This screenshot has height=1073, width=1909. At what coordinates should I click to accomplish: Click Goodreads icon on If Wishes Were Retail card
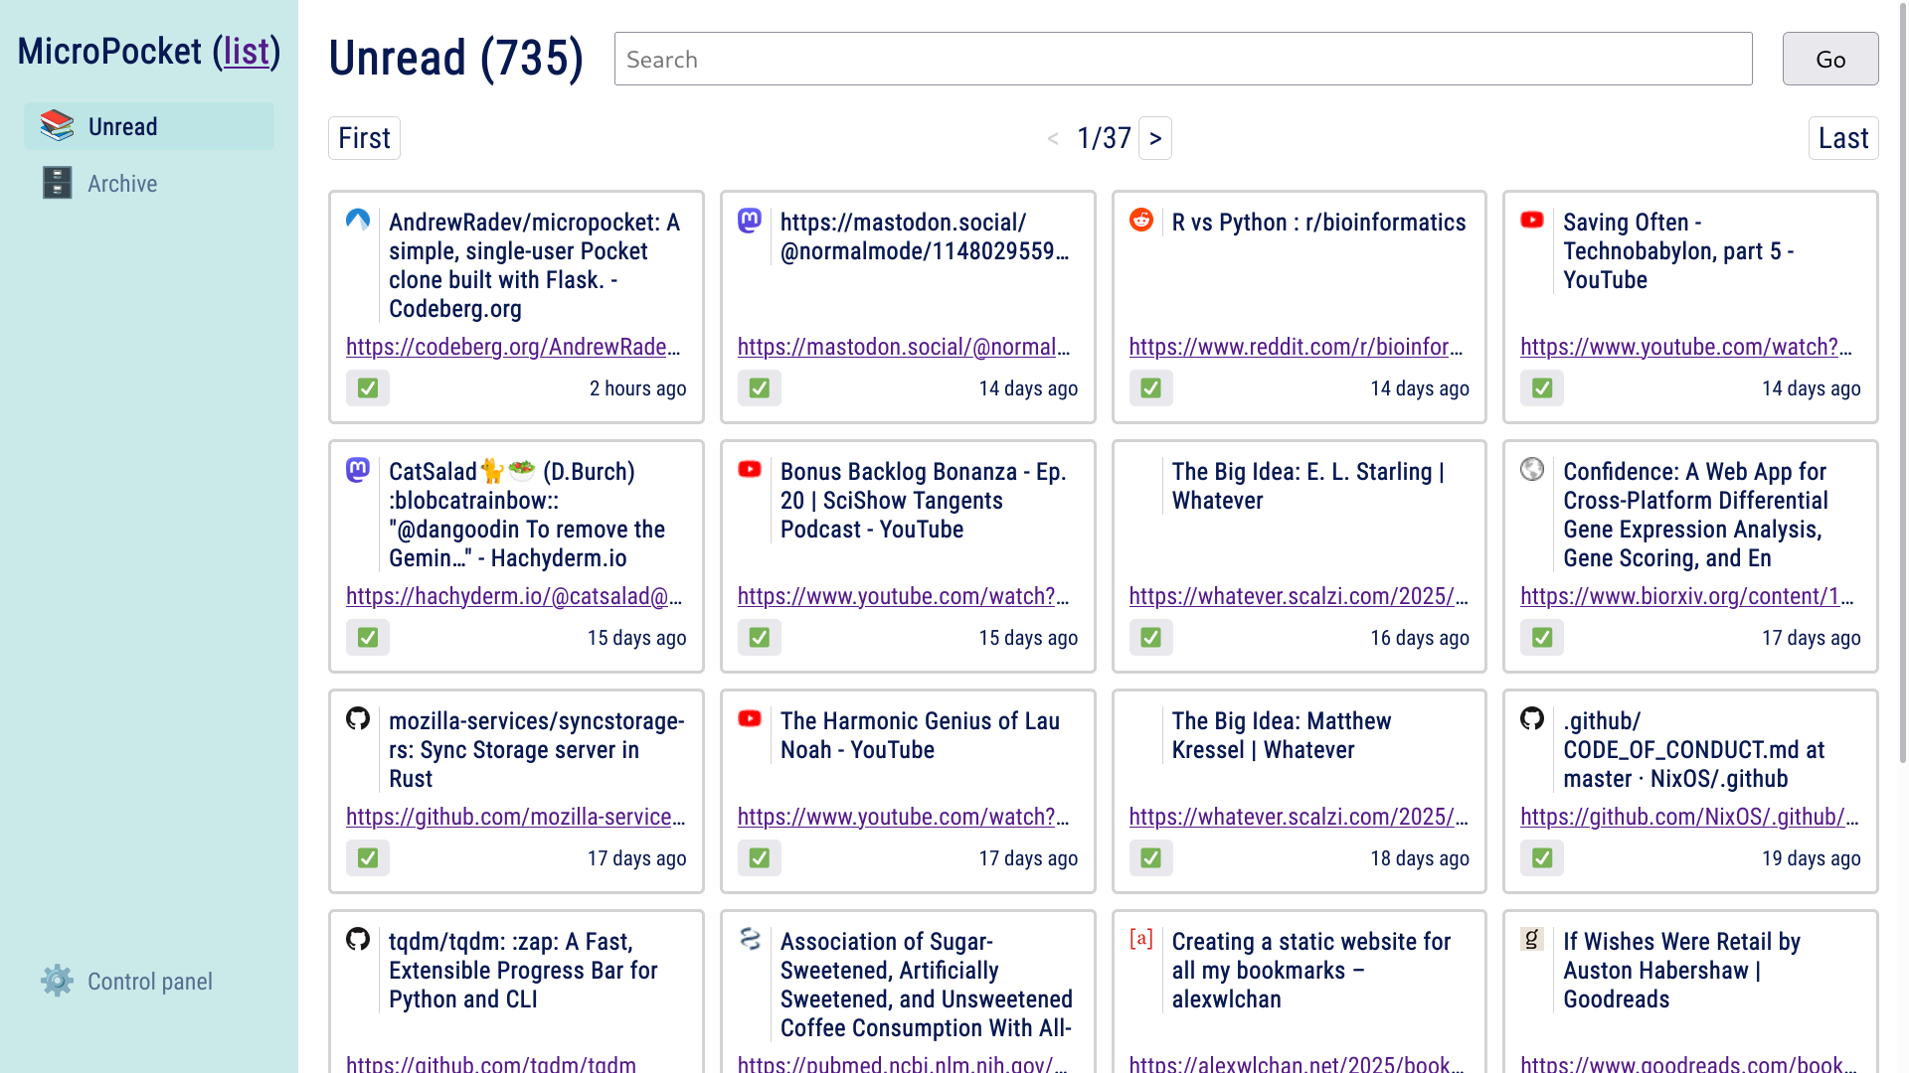tap(1532, 939)
